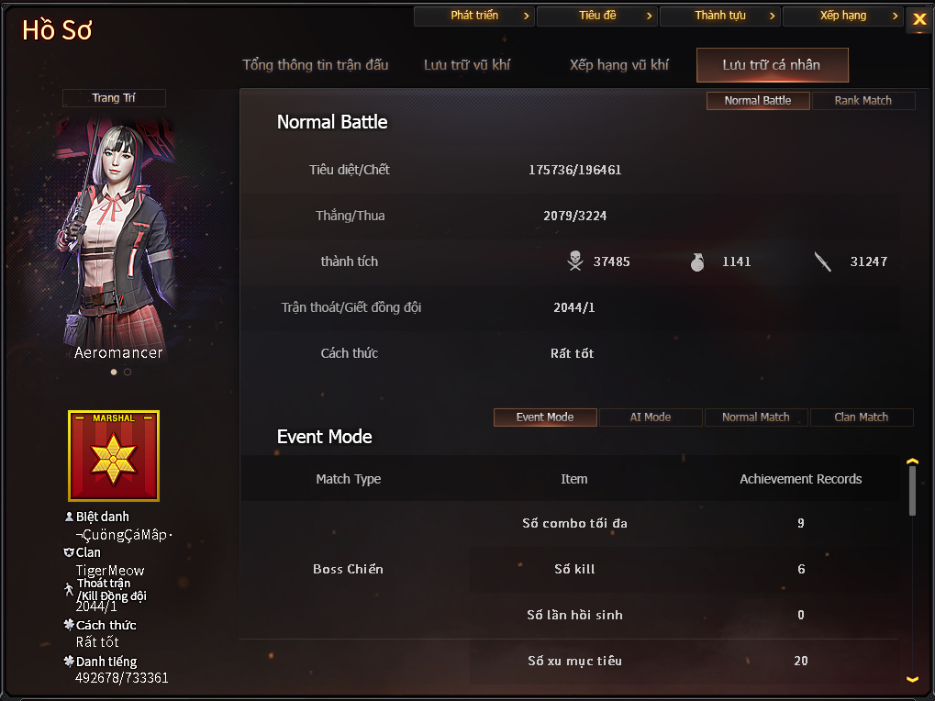
Task: Switch to Lưu trữ vũ khí tab
Action: click(x=467, y=65)
